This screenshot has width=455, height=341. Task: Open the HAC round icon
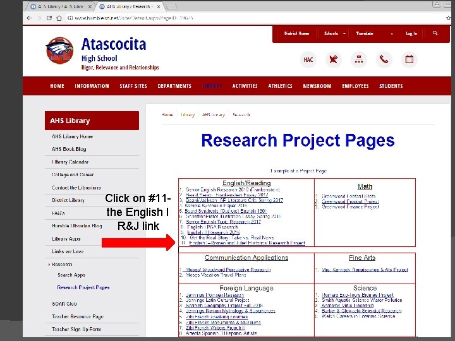click(308, 60)
